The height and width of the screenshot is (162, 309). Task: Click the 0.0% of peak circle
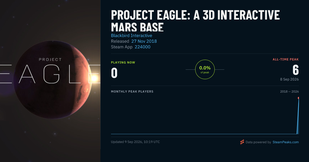coord(205,69)
